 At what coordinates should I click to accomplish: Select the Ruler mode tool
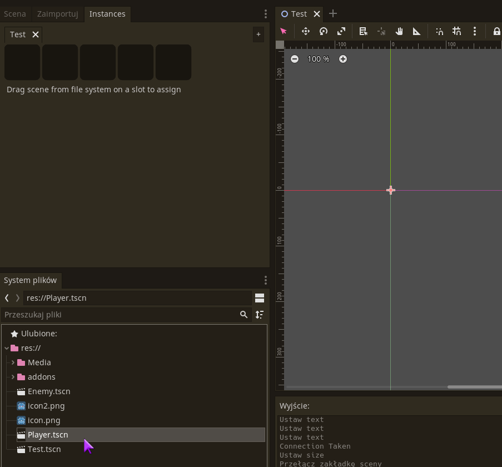pyautogui.click(x=416, y=31)
